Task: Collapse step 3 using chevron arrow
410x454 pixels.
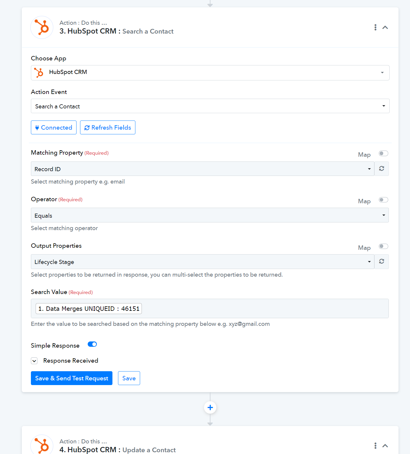Action: (x=385, y=27)
